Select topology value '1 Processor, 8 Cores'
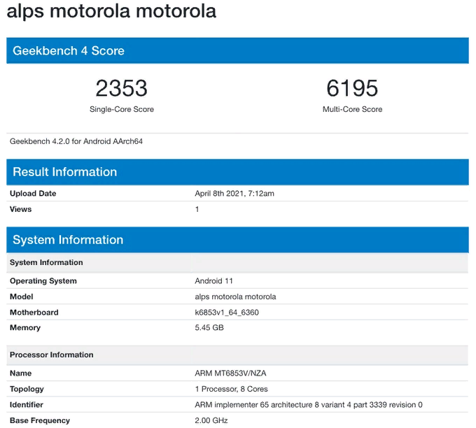Image resolution: width=476 pixels, height=428 pixels. pyautogui.click(x=231, y=389)
